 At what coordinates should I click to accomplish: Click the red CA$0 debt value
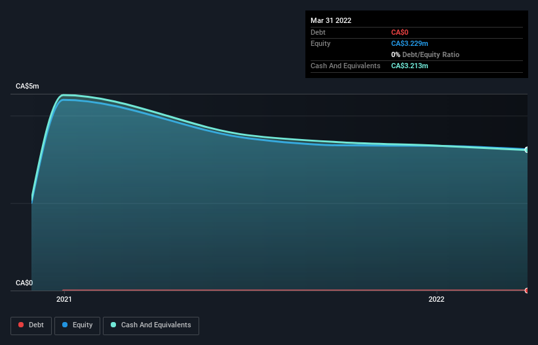[x=400, y=32]
